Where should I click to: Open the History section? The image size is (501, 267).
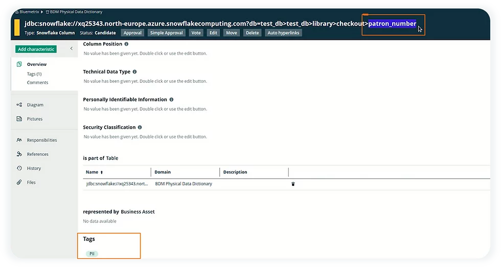(34, 168)
